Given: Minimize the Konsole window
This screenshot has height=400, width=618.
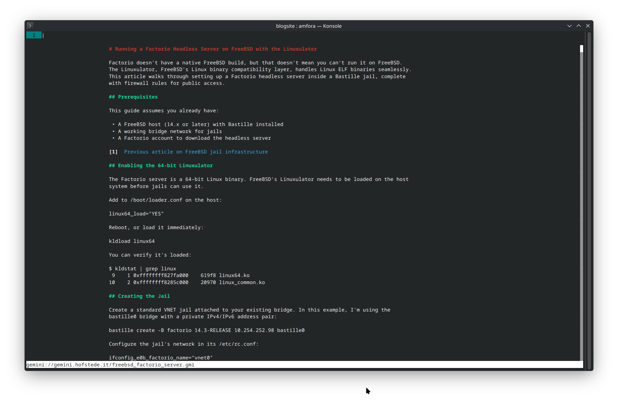Looking at the screenshot, I should pos(569,26).
